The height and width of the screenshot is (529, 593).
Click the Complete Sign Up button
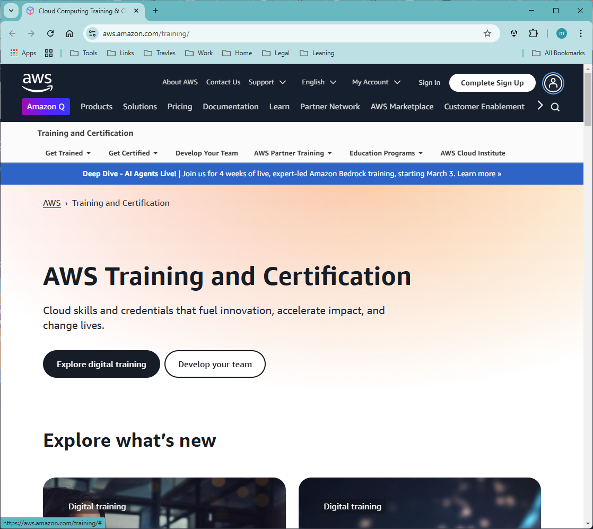pyautogui.click(x=492, y=83)
